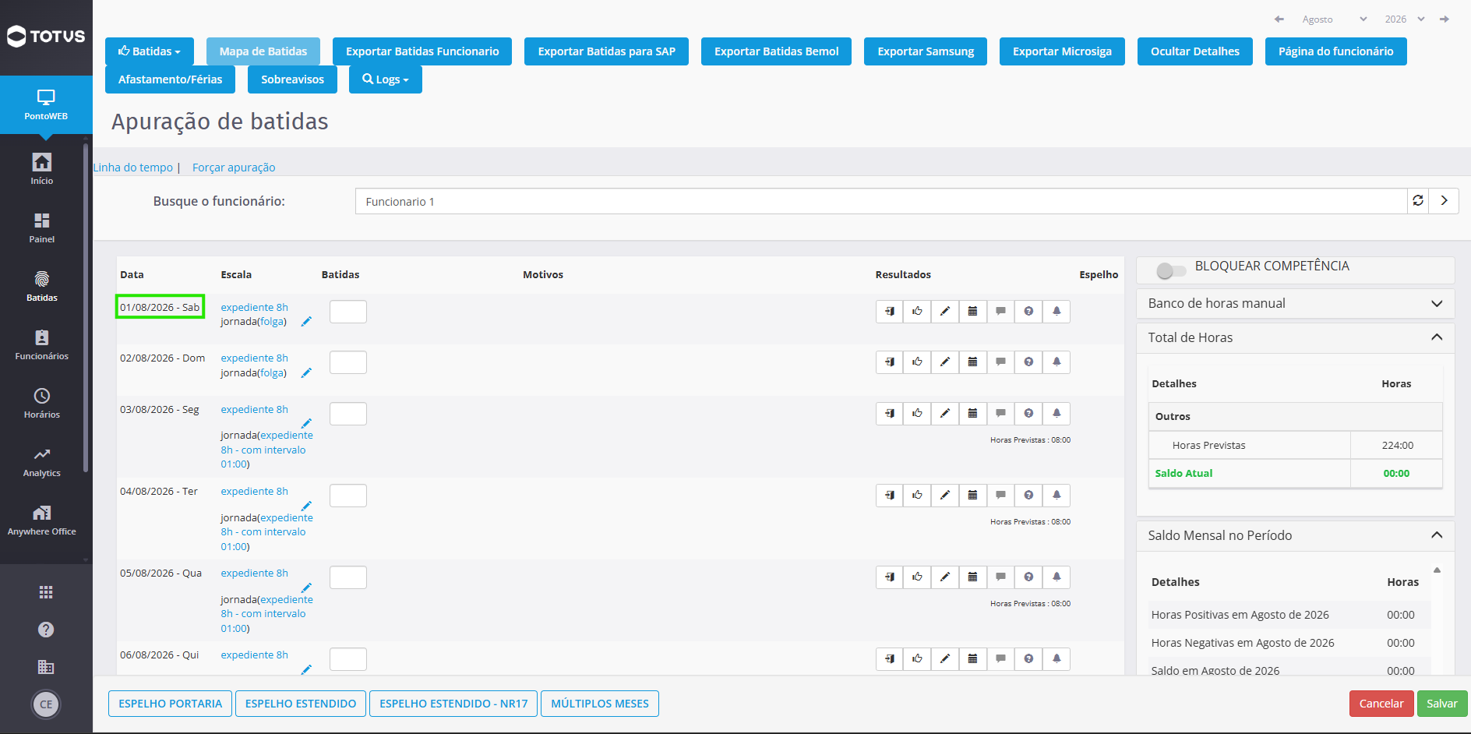
Task: Click Exportar Microsiga
Action: [x=1062, y=51]
